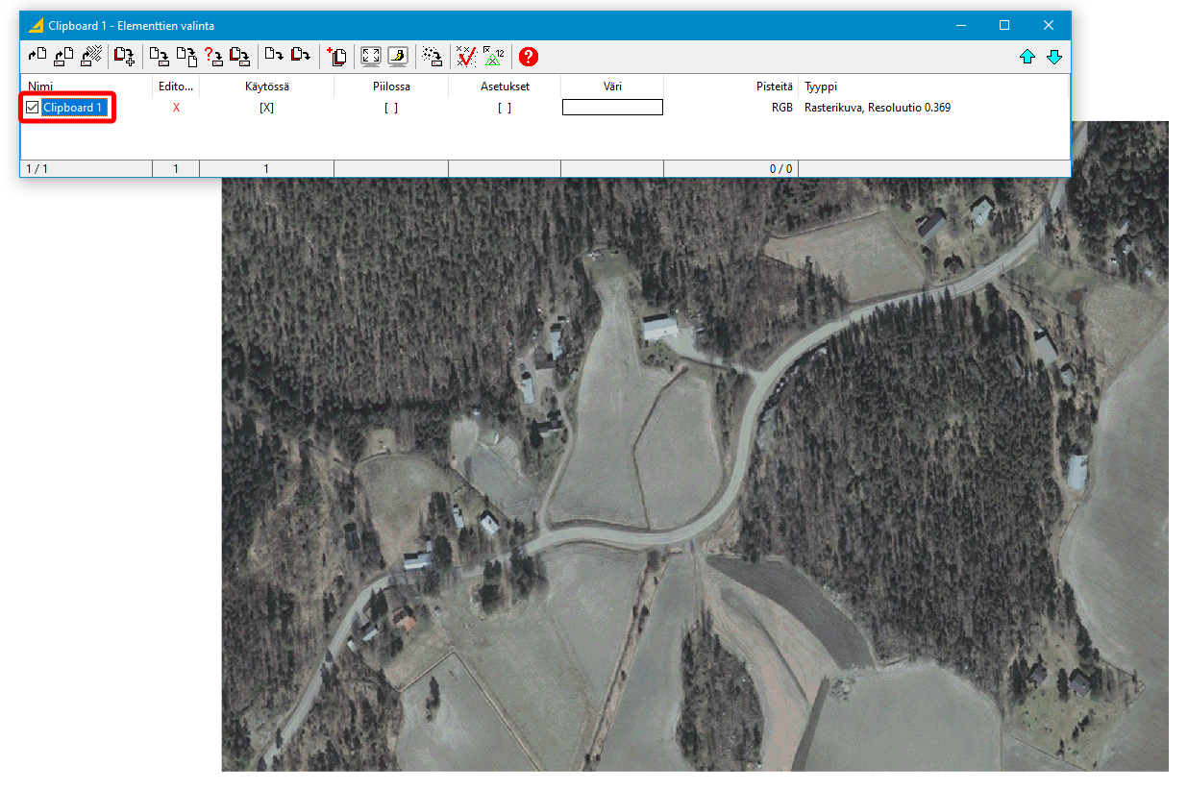Toggle the Asetukset brackets for Clipboard 1

point(505,108)
